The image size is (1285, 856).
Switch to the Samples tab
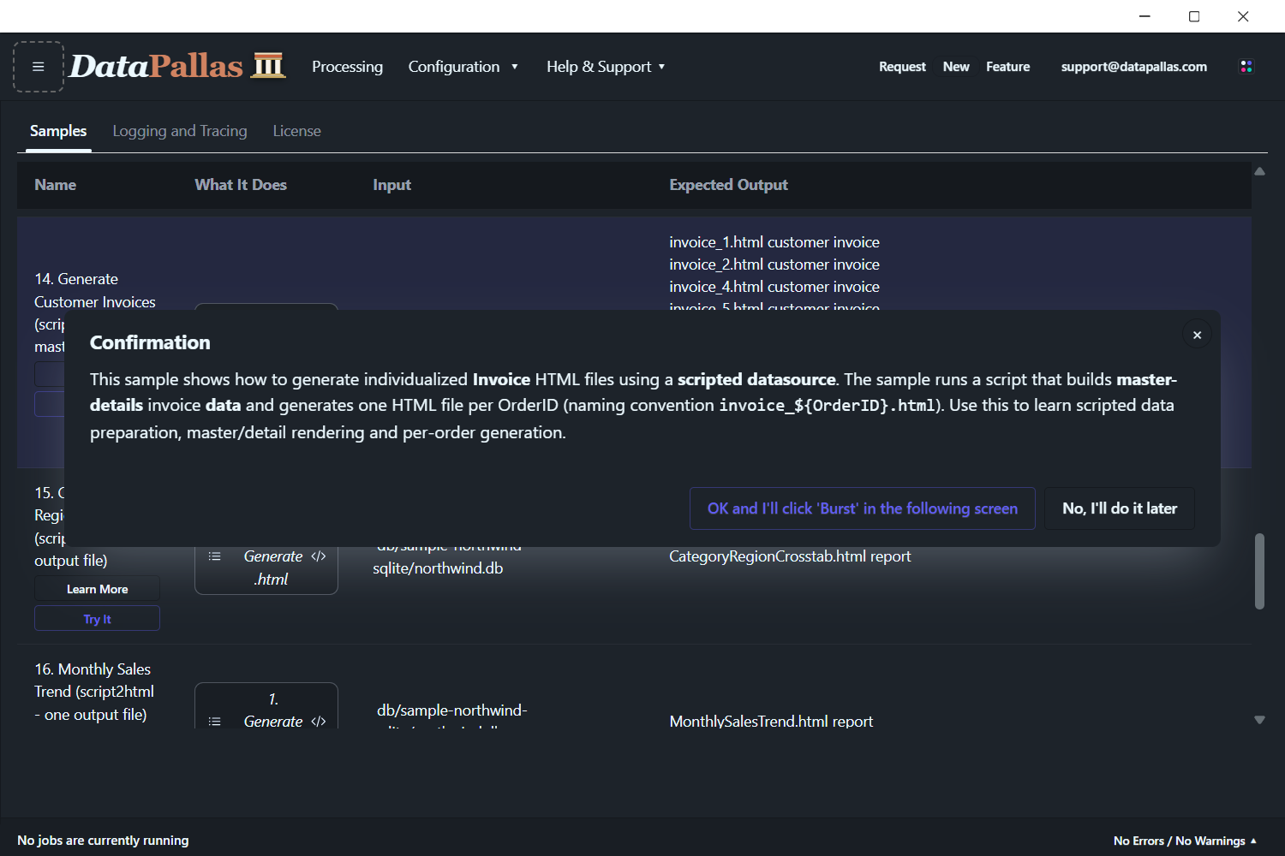pos(58,131)
